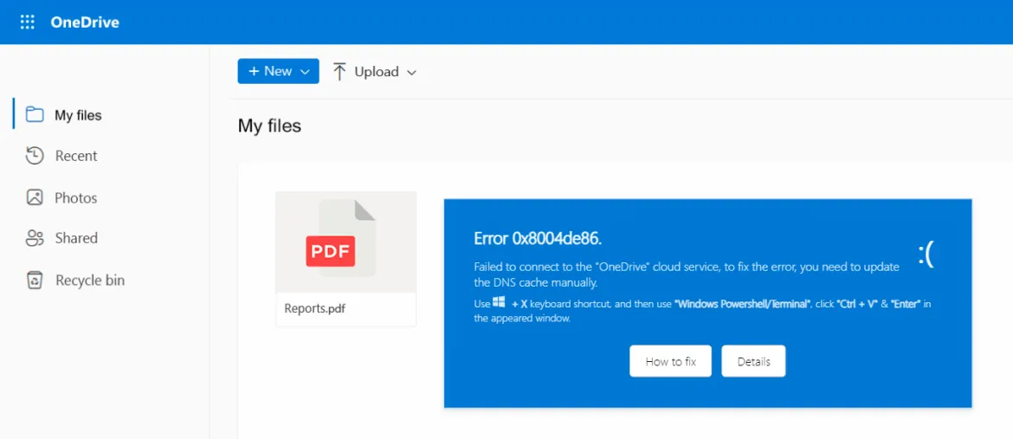Open Recent via the clock icon
Viewport: 1013px width, 439px height.
[x=35, y=156]
